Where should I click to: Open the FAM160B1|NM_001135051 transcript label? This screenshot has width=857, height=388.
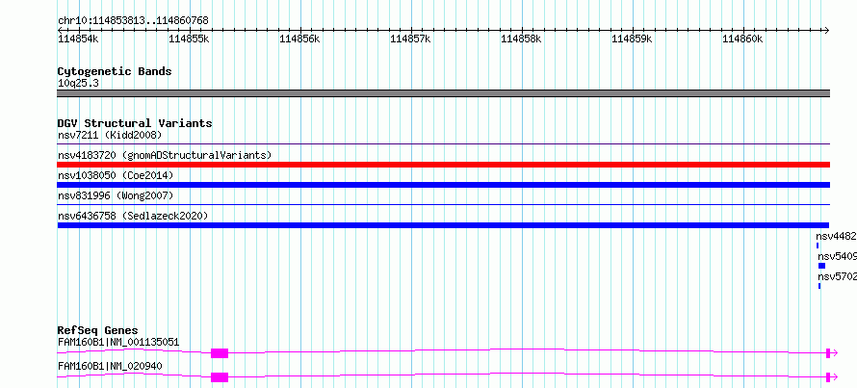pos(118,343)
